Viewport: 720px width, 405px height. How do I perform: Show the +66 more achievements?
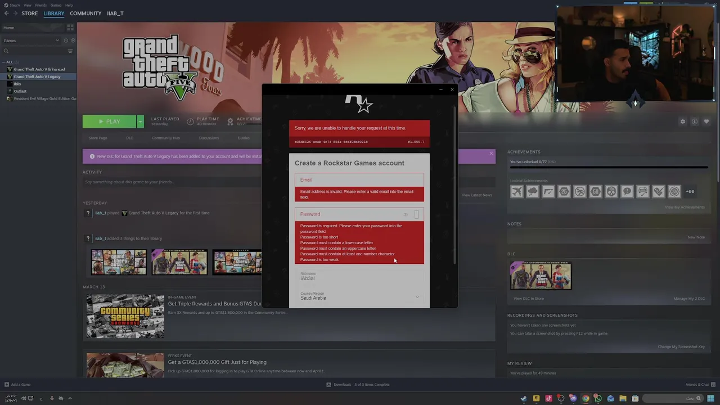(x=690, y=191)
